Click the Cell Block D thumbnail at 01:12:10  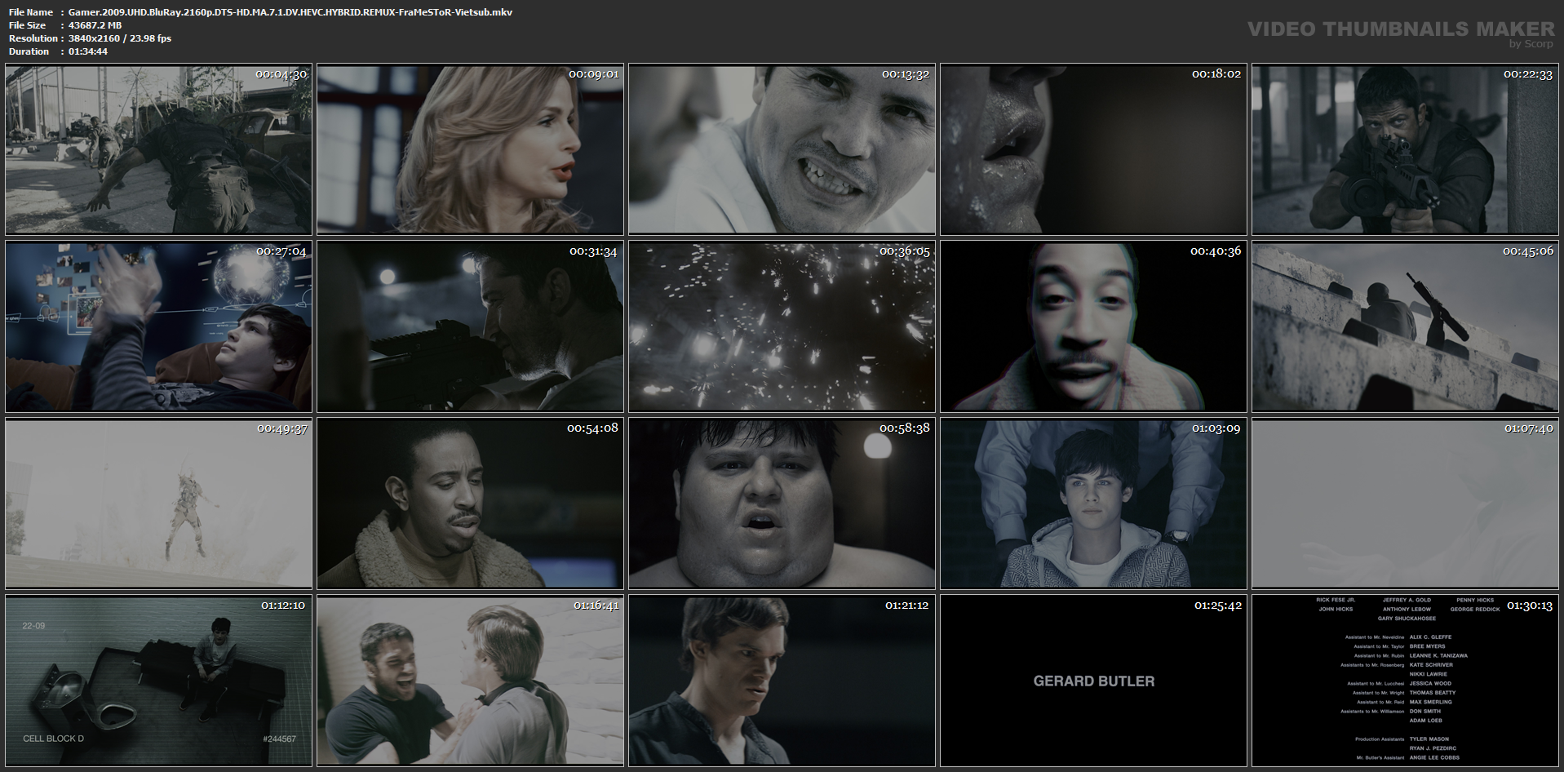[x=158, y=681]
